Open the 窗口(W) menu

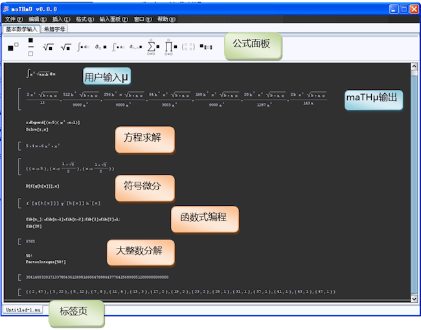(x=143, y=19)
